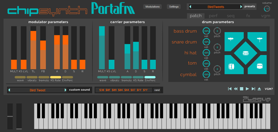Click the snare drum velocity knob
The width and height of the screenshot is (278, 132).
point(206,42)
